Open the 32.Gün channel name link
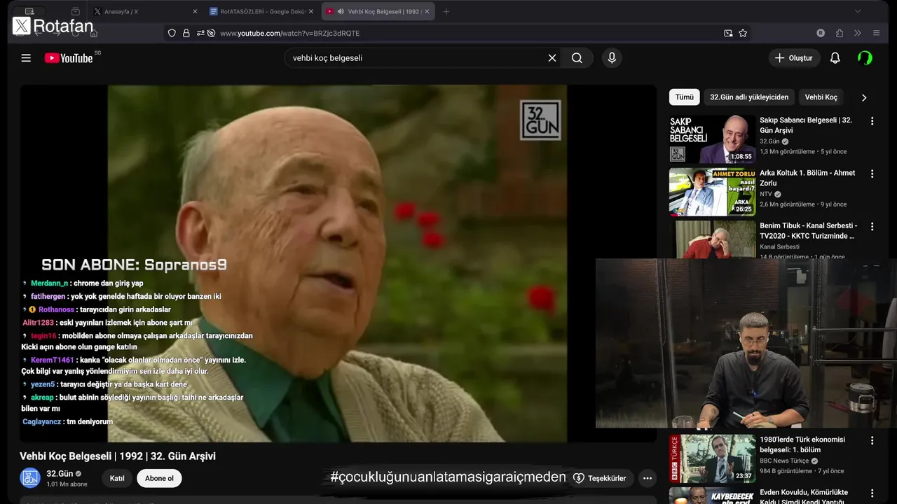This screenshot has width=897, height=504. (x=60, y=474)
